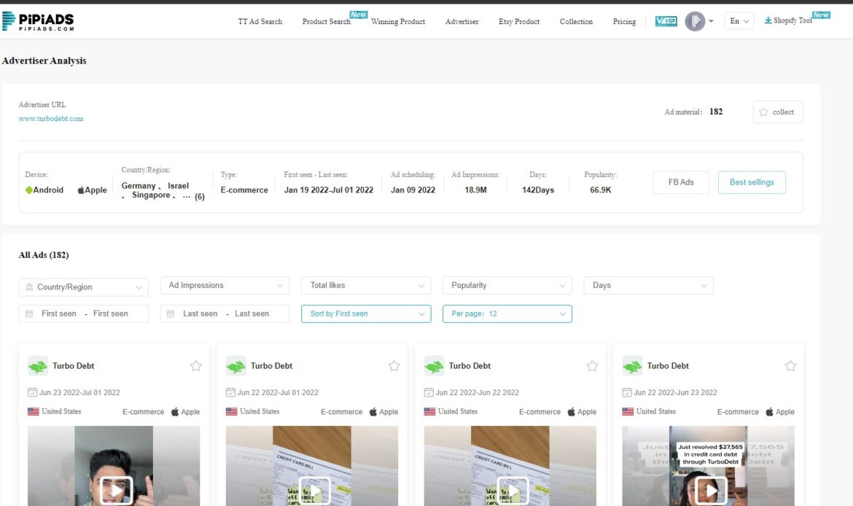Open the Country/Region filter dropdown
This screenshot has width=853, height=506.
tap(84, 287)
